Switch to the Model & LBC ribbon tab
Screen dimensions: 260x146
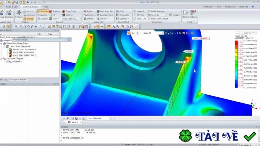coord(11,7)
